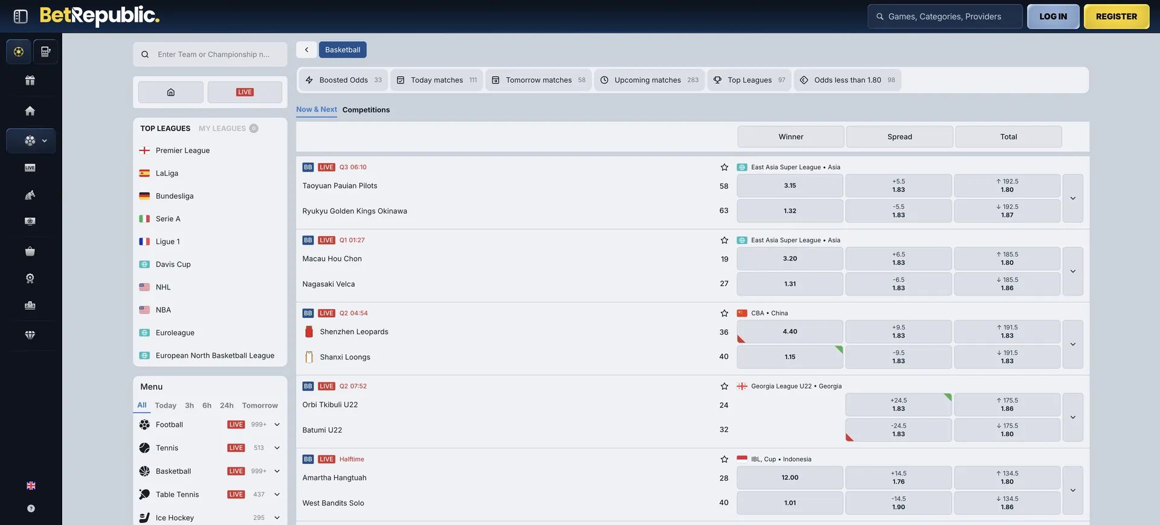
Task: Bet on Ryukyu Golden Kings winner odds 1.32
Action: (790, 211)
